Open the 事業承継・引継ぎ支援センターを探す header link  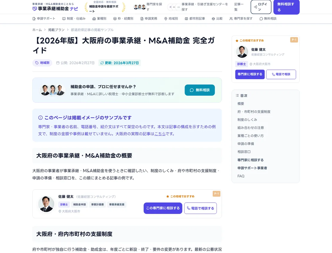[x=198, y=7]
